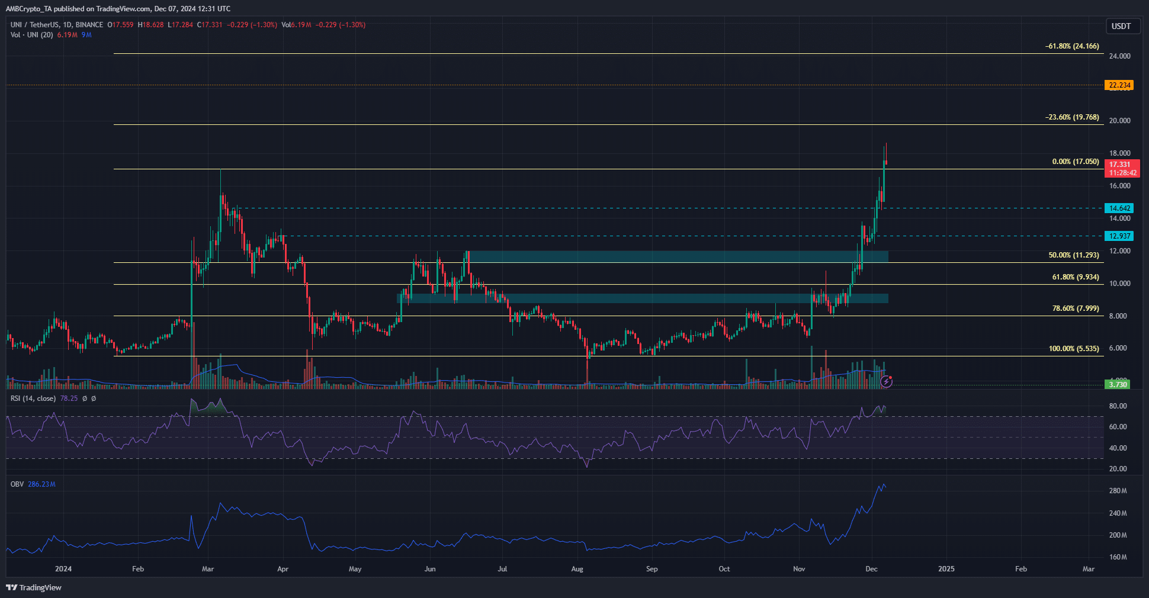The image size is (1149, 598).
Task: Click the 22.234 orange price label
Action: tap(1119, 85)
